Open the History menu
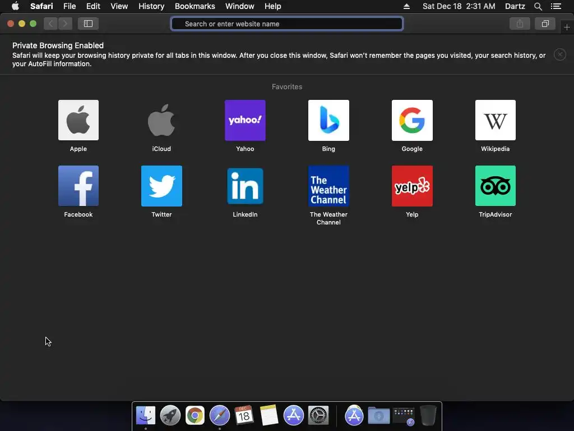574x431 pixels. tap(151, 6)
